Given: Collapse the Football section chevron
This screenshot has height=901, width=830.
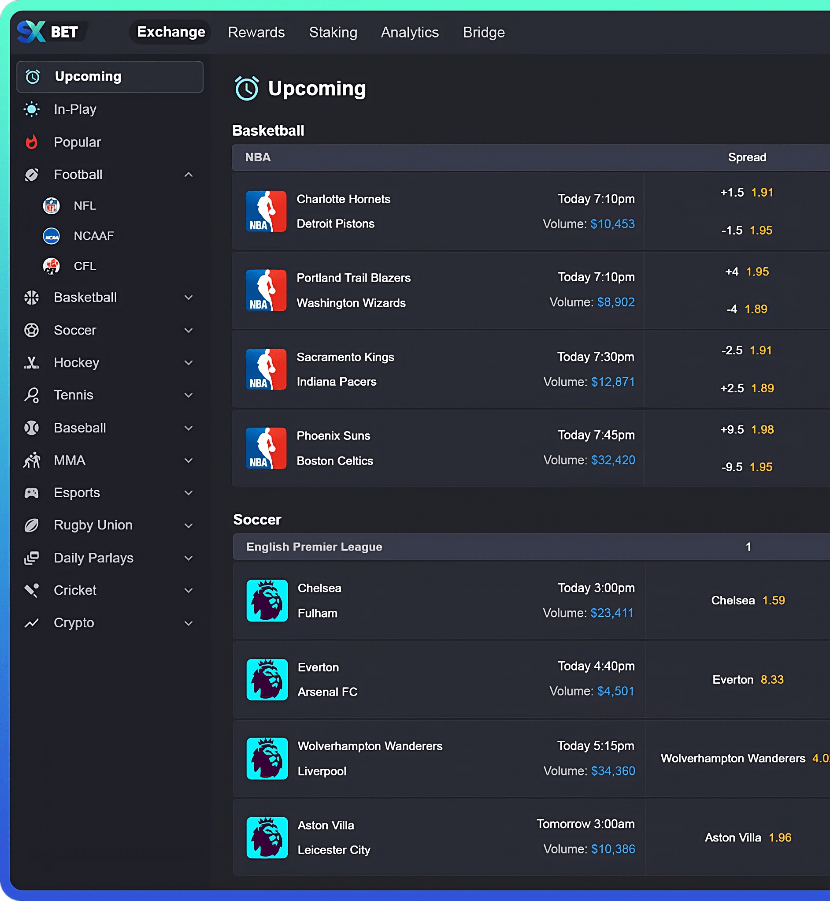Looking at the screenshot, I should (189, 175).
